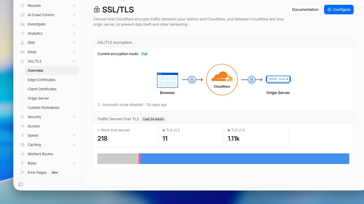This screenshot has width=364, height=204.
Task: Click the Browser window illustration
Action: tap(167, 80)
